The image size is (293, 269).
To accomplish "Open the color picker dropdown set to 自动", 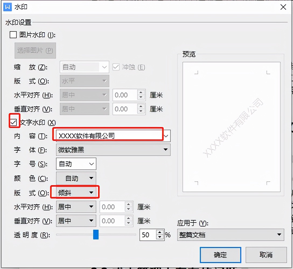I will pos(76,178).
